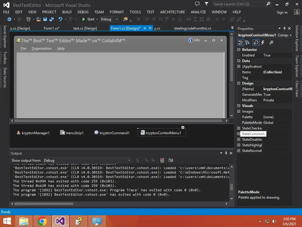Sort properties alphabetically
The width and height of the screenshot is (302, 227).
[247, 43]
